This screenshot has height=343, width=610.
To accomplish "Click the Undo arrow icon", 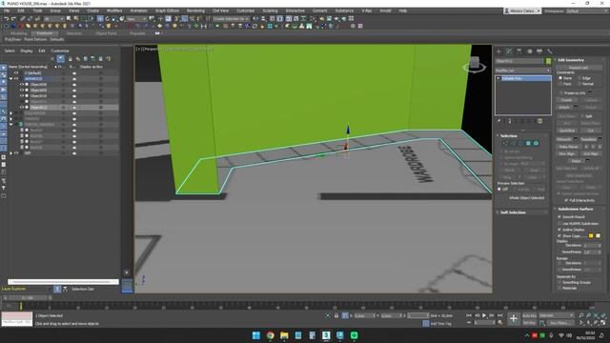I will click(7, 19).
